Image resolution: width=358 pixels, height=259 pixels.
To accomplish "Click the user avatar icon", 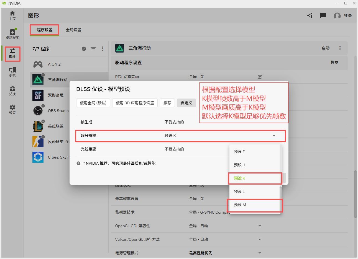I will pos(337,16).
